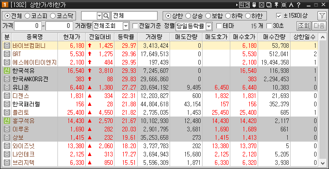Open the stock code dropdown arrow
The height and width of the screenshot is (169, 329).
pos(99,16)
